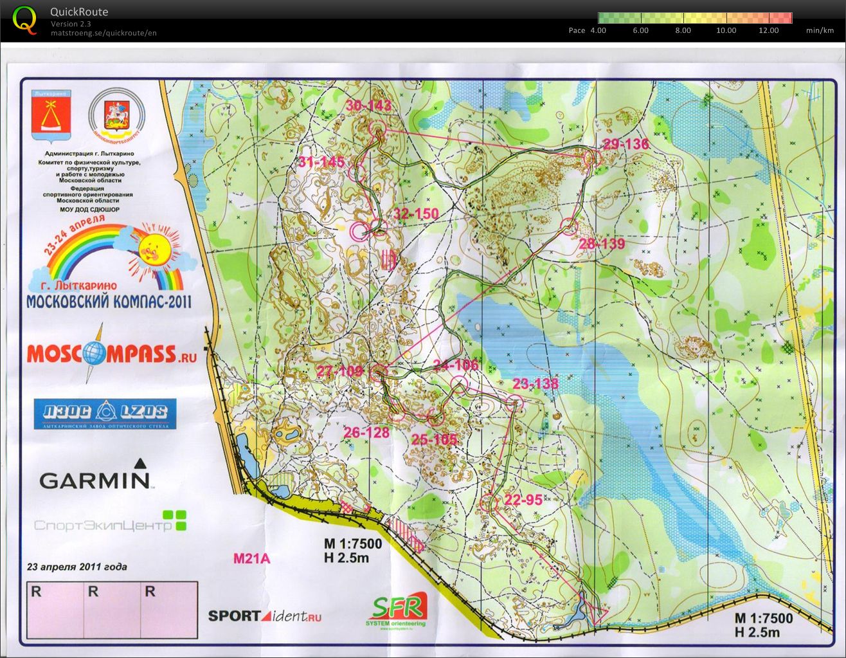
Task: Click control label 28-139 on map
Action: pos(602,244)
